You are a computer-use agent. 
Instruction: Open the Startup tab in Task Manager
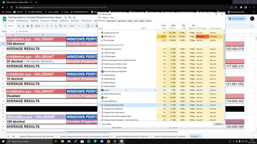[x=130, y=21]
